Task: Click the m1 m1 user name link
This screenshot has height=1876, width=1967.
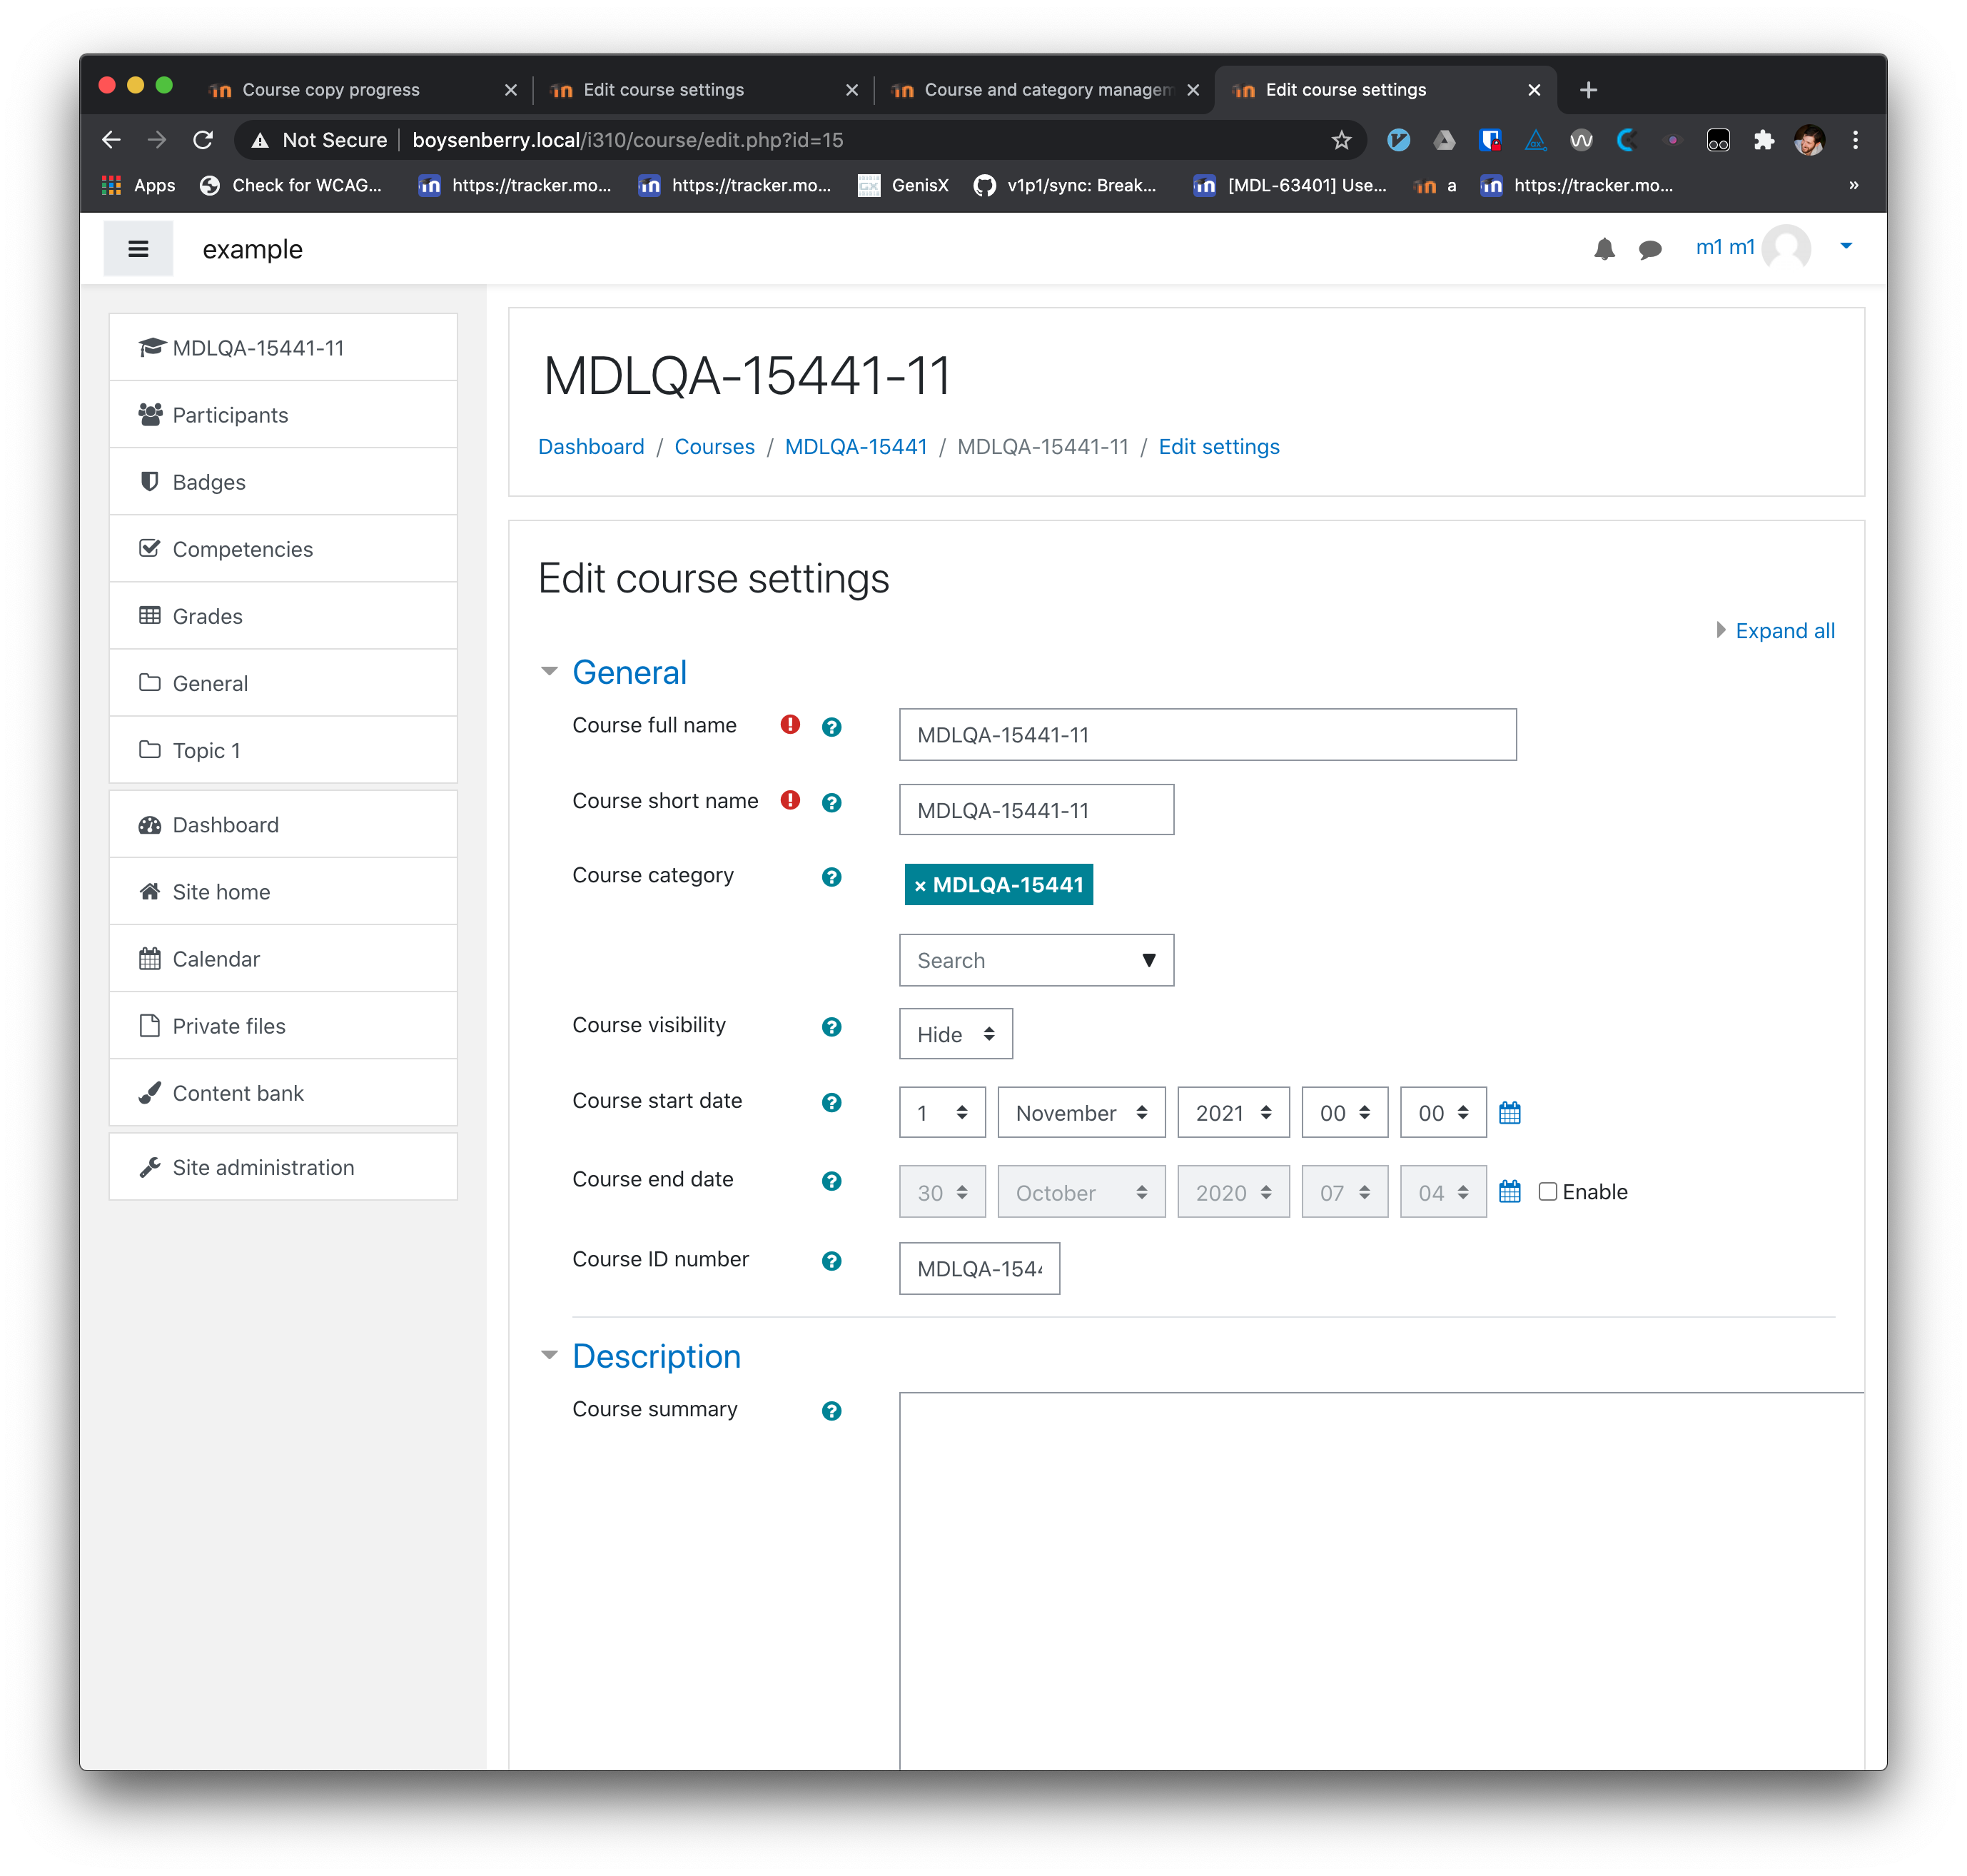Action: click(1725, 247)
